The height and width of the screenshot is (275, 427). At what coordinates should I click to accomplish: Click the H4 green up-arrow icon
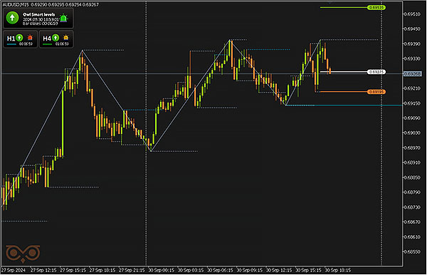pos(56,38)
